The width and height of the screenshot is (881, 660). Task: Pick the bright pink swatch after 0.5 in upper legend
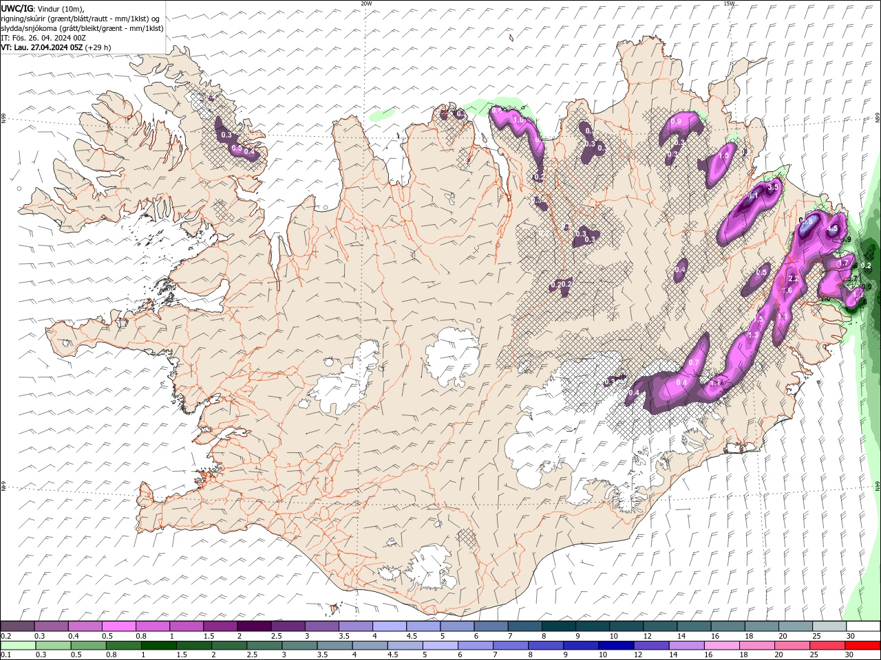pyautogui.click(x=119, y=626)
